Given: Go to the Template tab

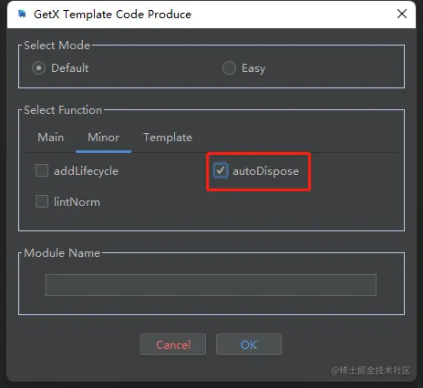Looking at the screenshot, I should point(168,138).
